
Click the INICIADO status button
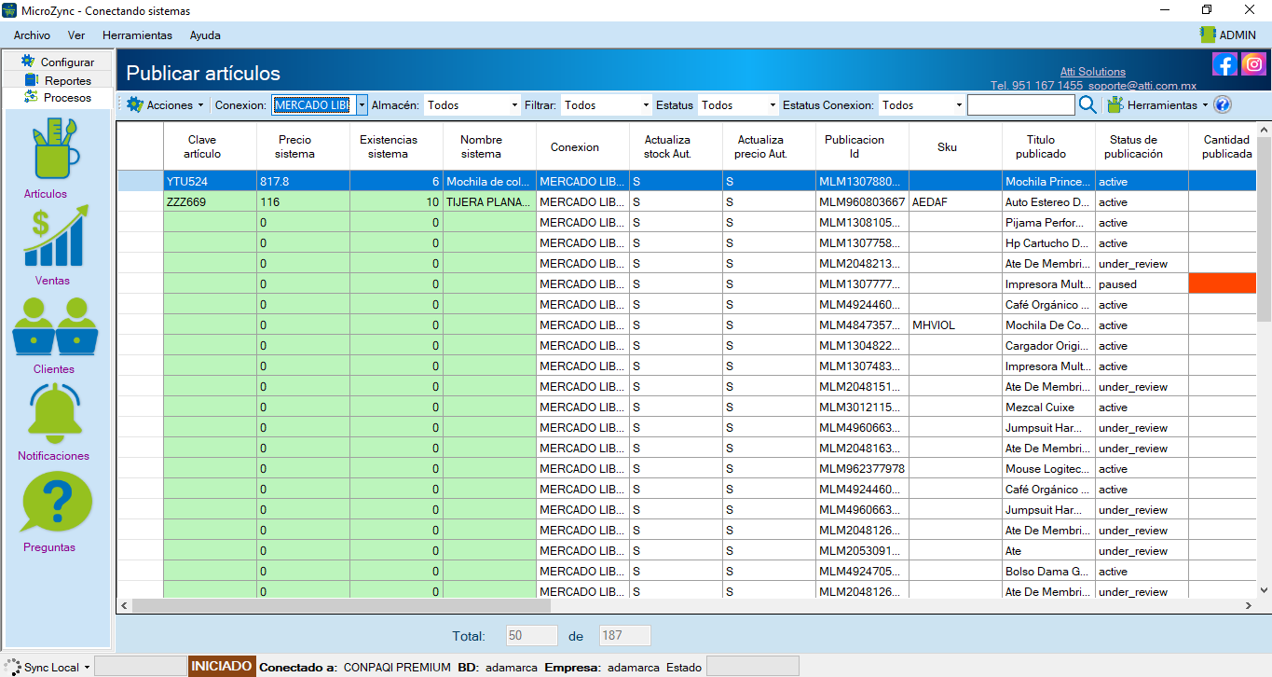tap(222, 667)
